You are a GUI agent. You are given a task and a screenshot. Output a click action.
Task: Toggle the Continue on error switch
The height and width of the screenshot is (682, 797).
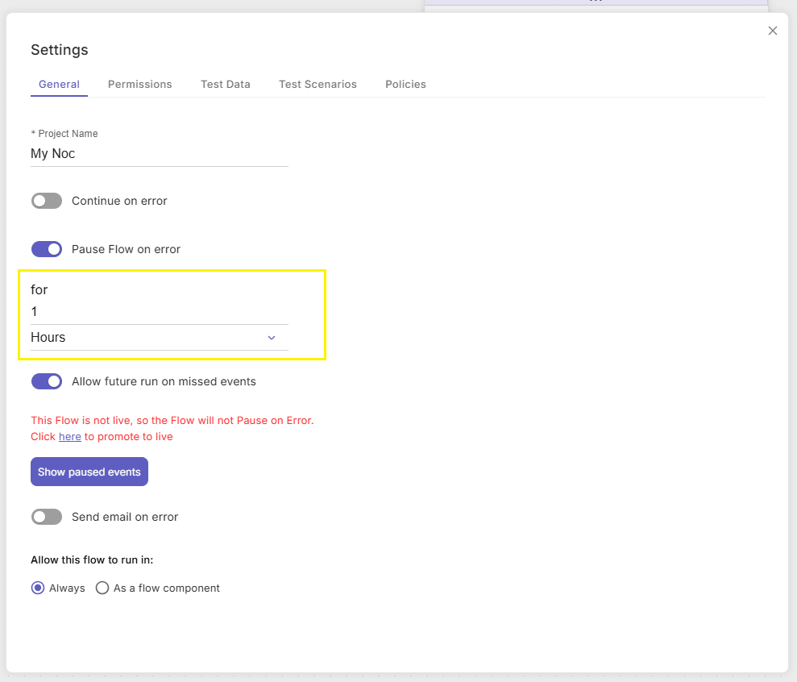[x=47, y=201]
